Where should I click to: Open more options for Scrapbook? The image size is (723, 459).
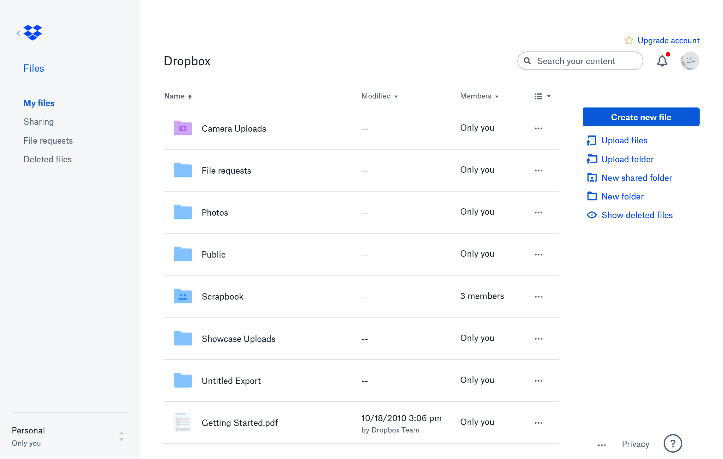[539, 296]
